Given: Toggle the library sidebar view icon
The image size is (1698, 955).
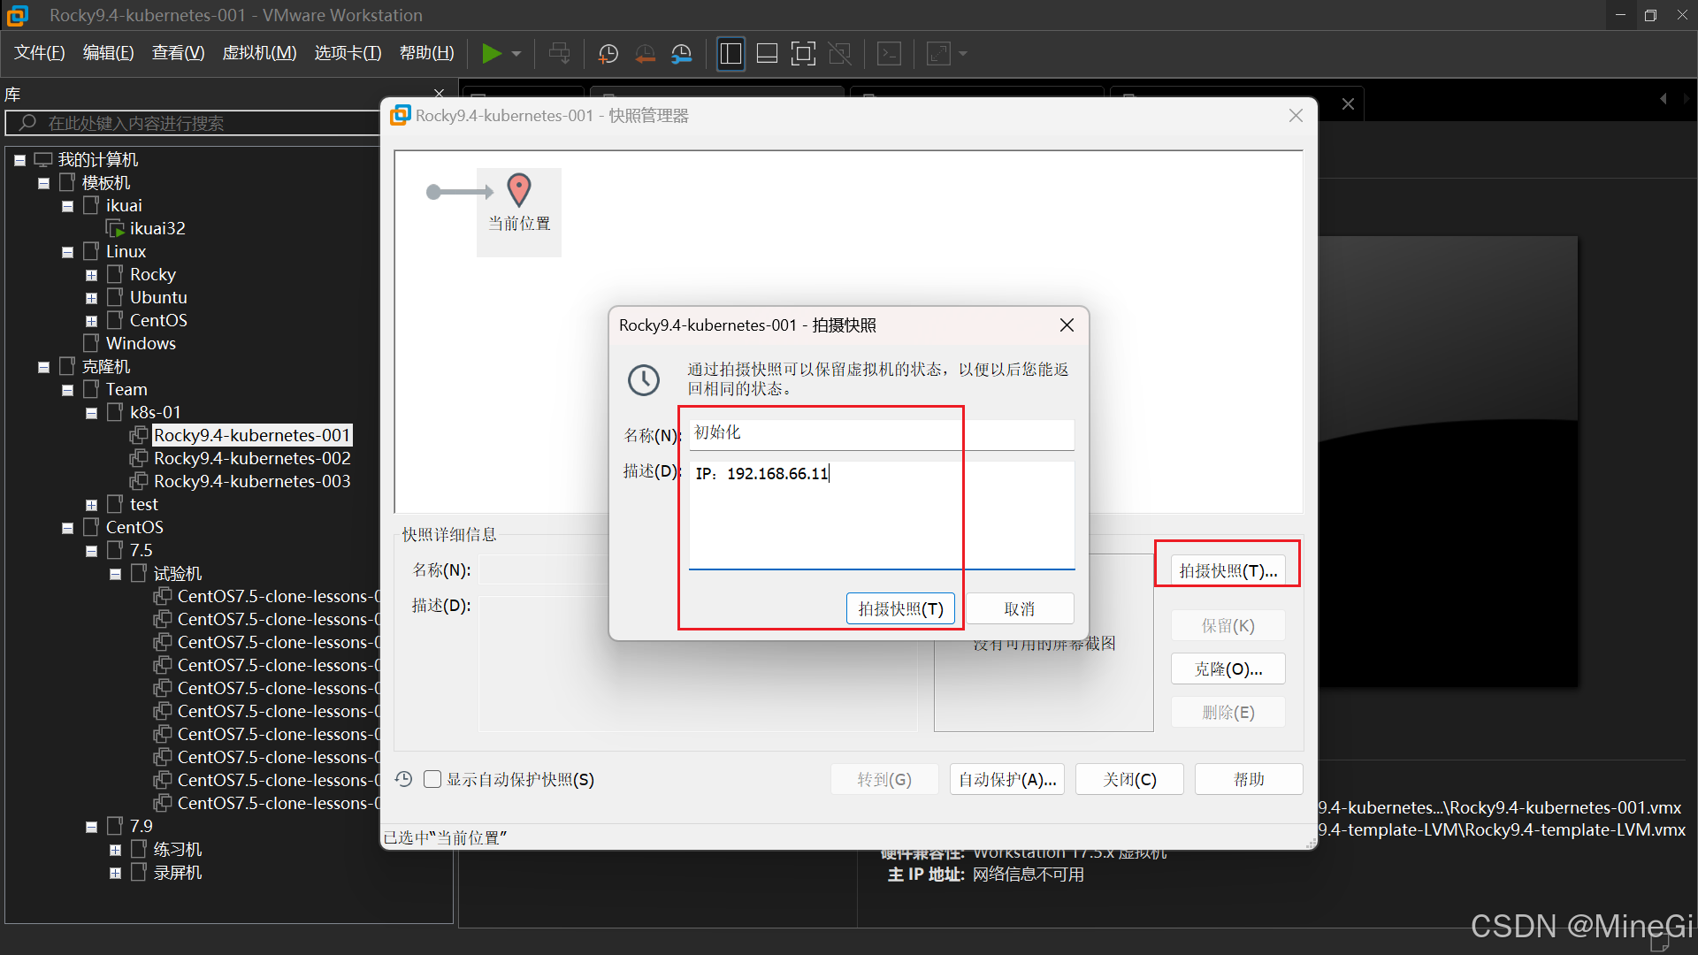Looking at the screenshot, I should [x=730, y=54].
